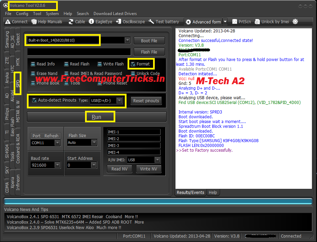Open the Help tab beside Results/Events

click(x=213, y=192)
